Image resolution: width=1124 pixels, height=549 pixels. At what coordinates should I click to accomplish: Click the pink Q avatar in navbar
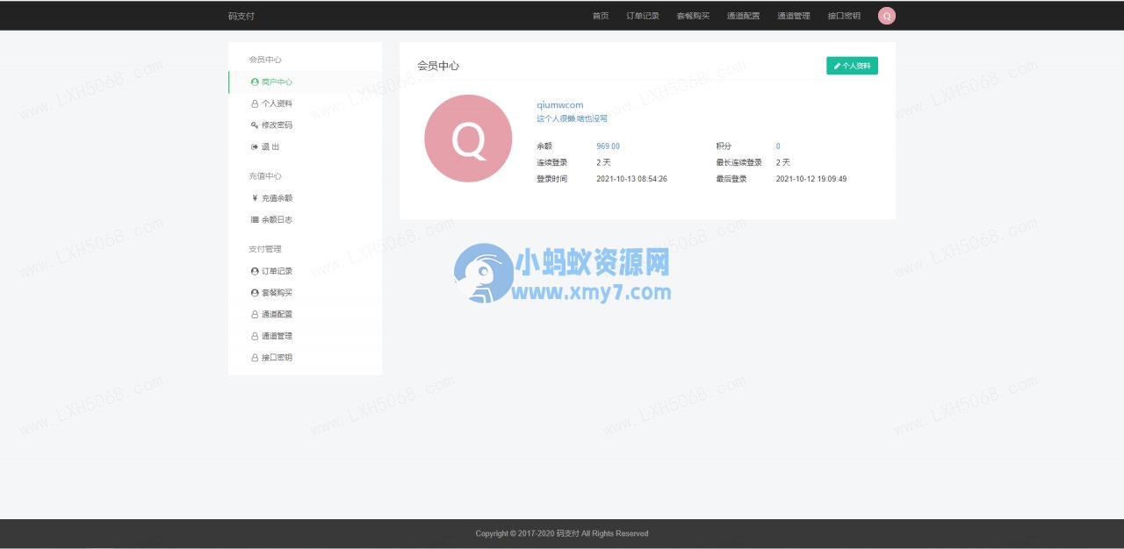(x=886, y=15)
